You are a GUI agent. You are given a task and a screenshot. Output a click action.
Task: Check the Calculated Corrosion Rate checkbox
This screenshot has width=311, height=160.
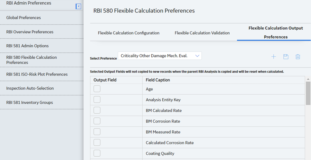pos(97,143)
